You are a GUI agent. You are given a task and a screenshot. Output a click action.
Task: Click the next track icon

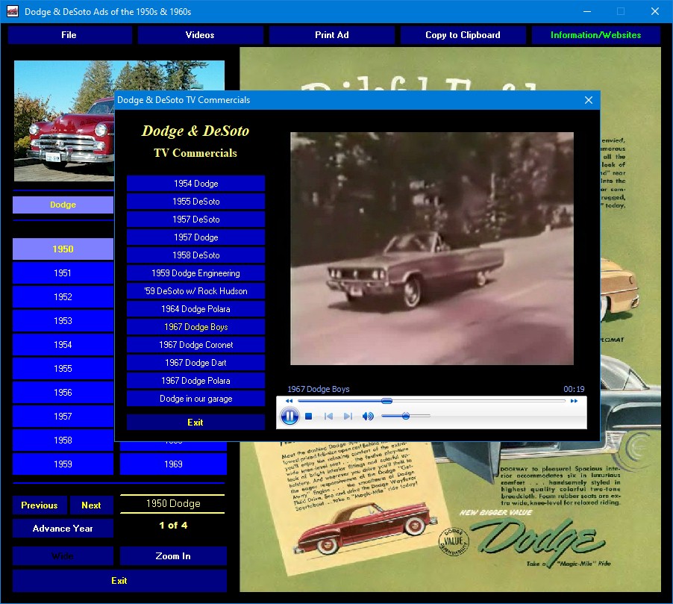[348, 417]
